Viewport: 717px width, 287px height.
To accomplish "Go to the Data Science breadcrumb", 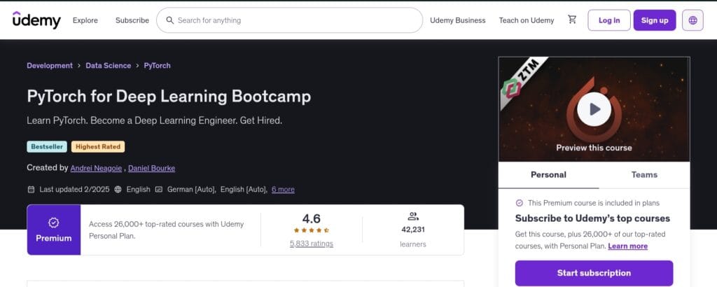I will tap(109, 65).
